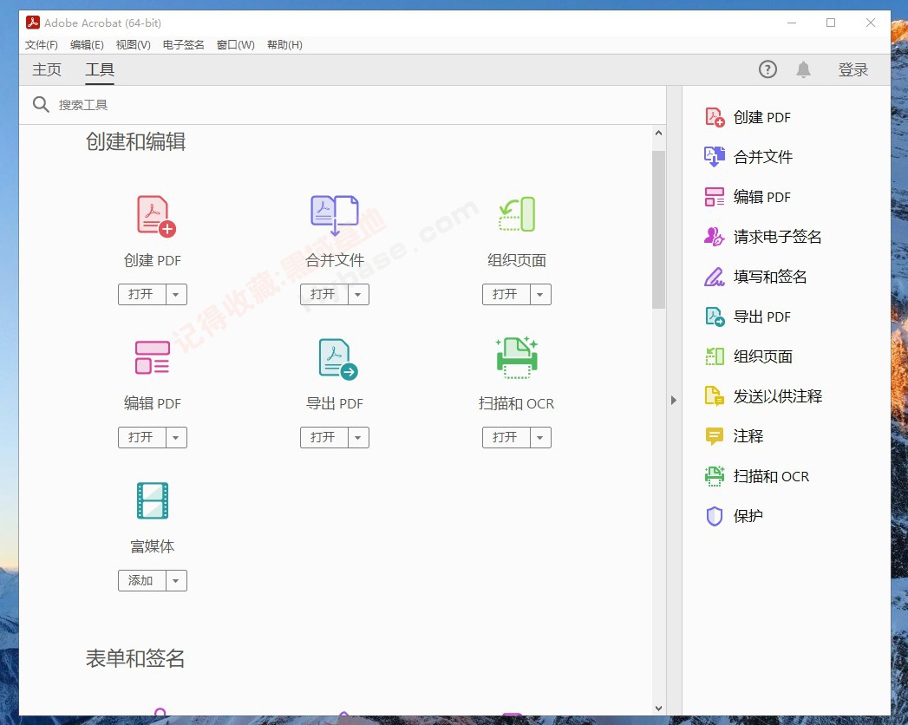Select the 填写和签名 pen icon in the sidebar

click(714, 277)
